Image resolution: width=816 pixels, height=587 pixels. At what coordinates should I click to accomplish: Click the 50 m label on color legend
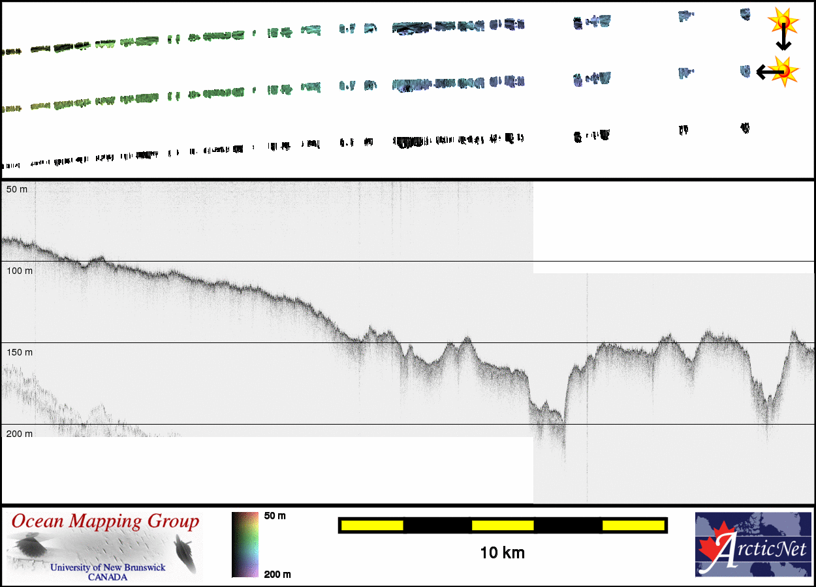click(x=275, y=516)
